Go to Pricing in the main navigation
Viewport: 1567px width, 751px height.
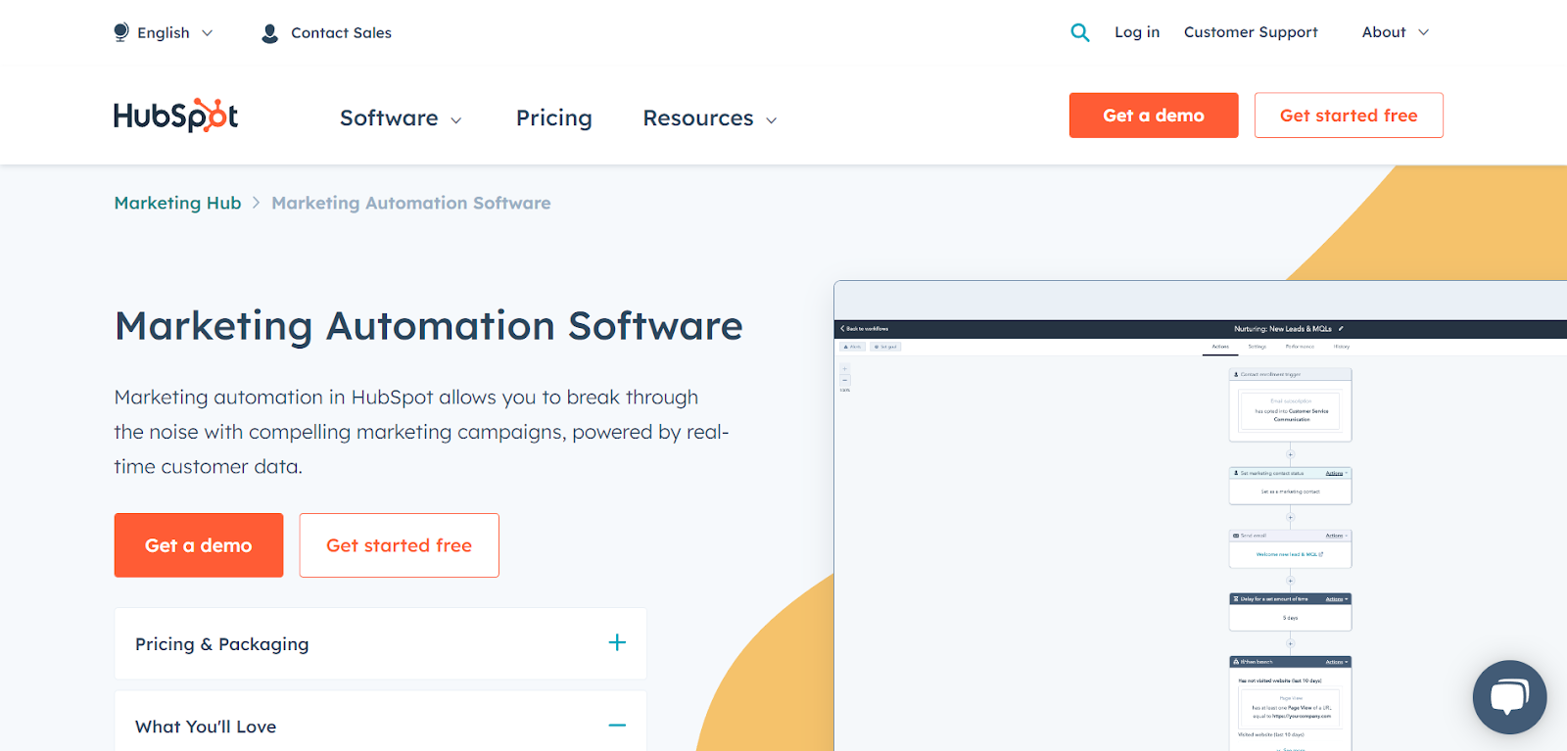[554, 118]
